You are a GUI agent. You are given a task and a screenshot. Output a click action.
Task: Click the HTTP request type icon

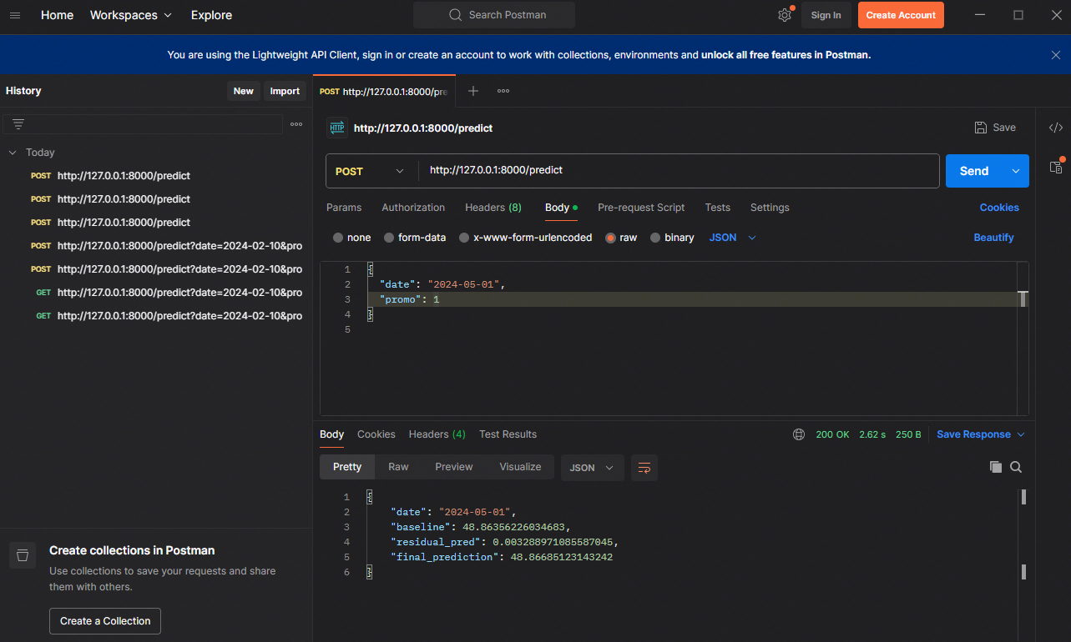337,128
